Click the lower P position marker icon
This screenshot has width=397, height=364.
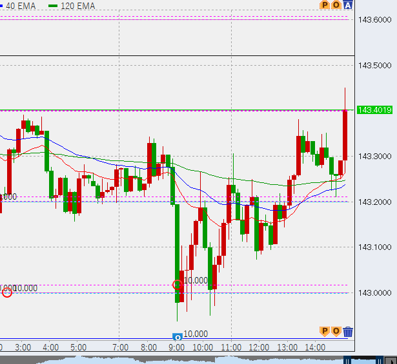pyautogui.click(x=325, y=332)
